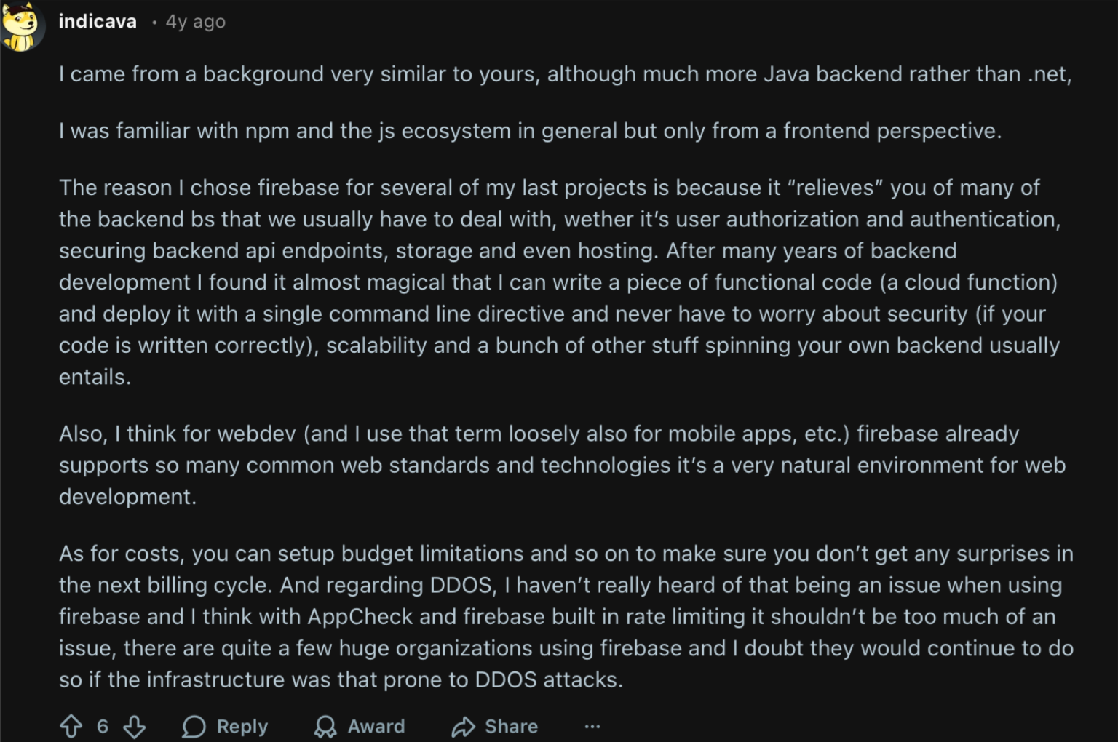Click the paragraph starting "I came from"

tap(565, 74)
